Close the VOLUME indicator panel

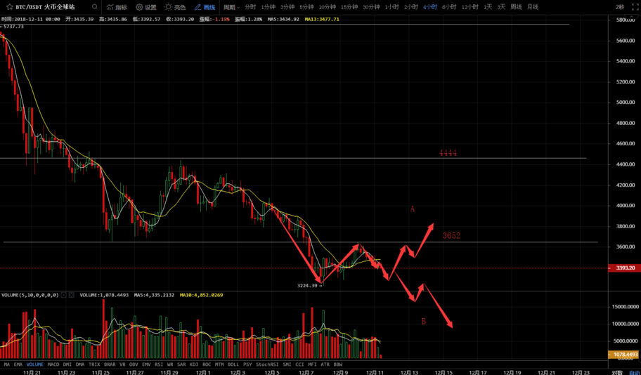click(72, 295)
